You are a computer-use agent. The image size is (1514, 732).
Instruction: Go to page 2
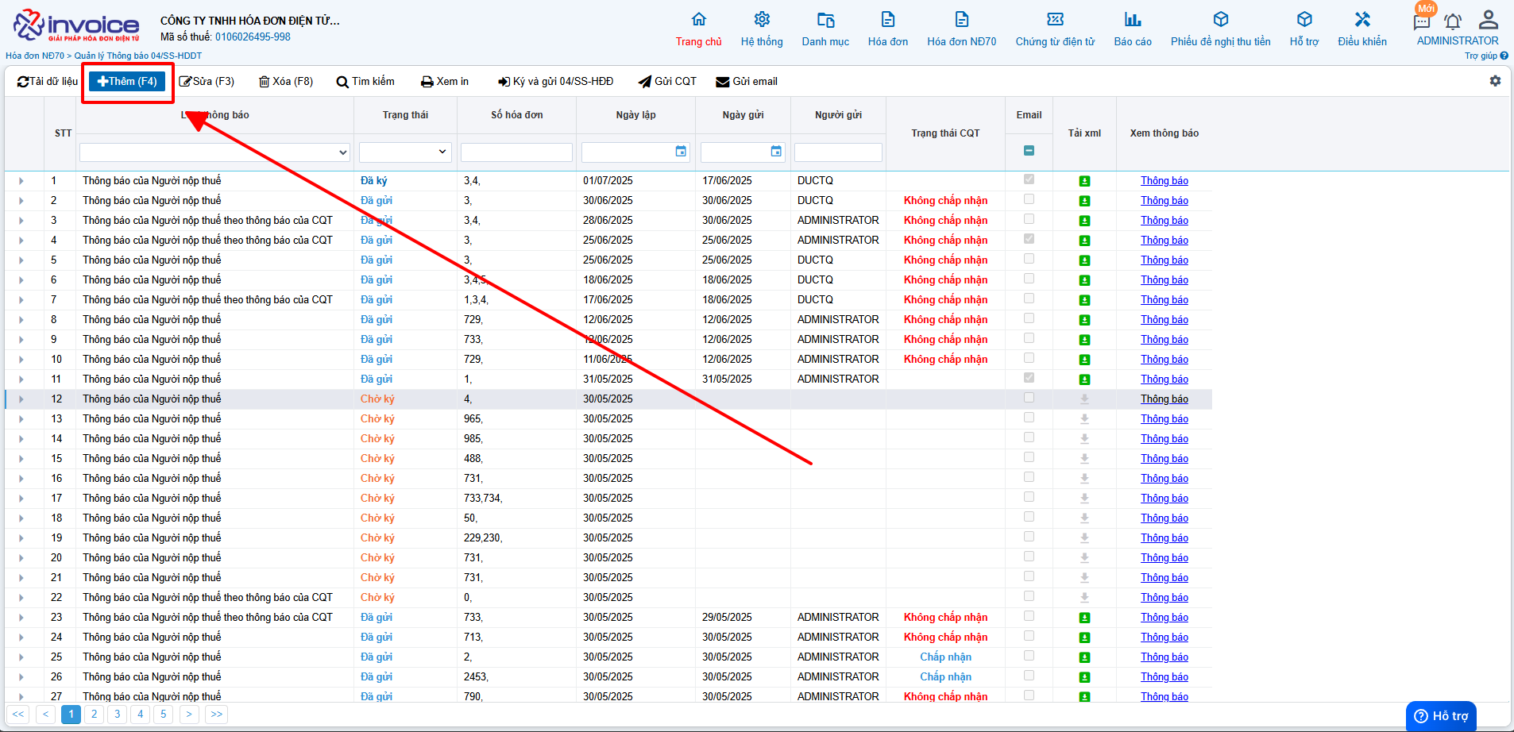(x=94, y=714)
